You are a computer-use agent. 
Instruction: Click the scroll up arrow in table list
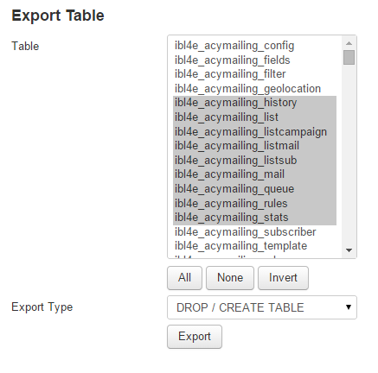tap(349, 43)
